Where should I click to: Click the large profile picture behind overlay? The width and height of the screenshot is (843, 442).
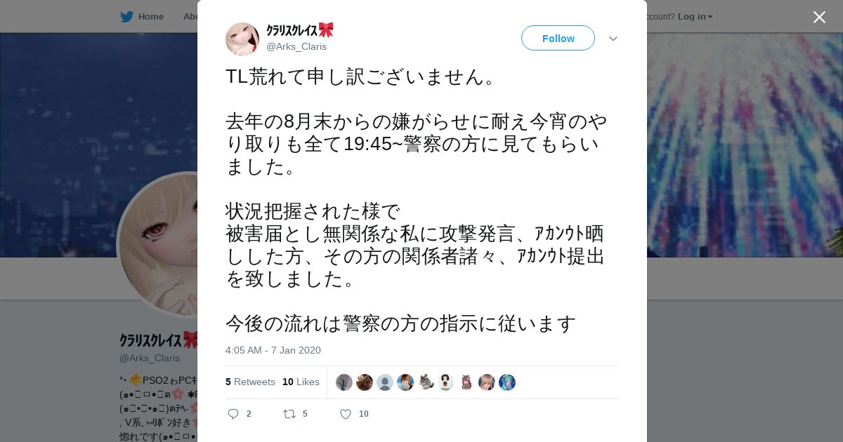tap(159, 244)
